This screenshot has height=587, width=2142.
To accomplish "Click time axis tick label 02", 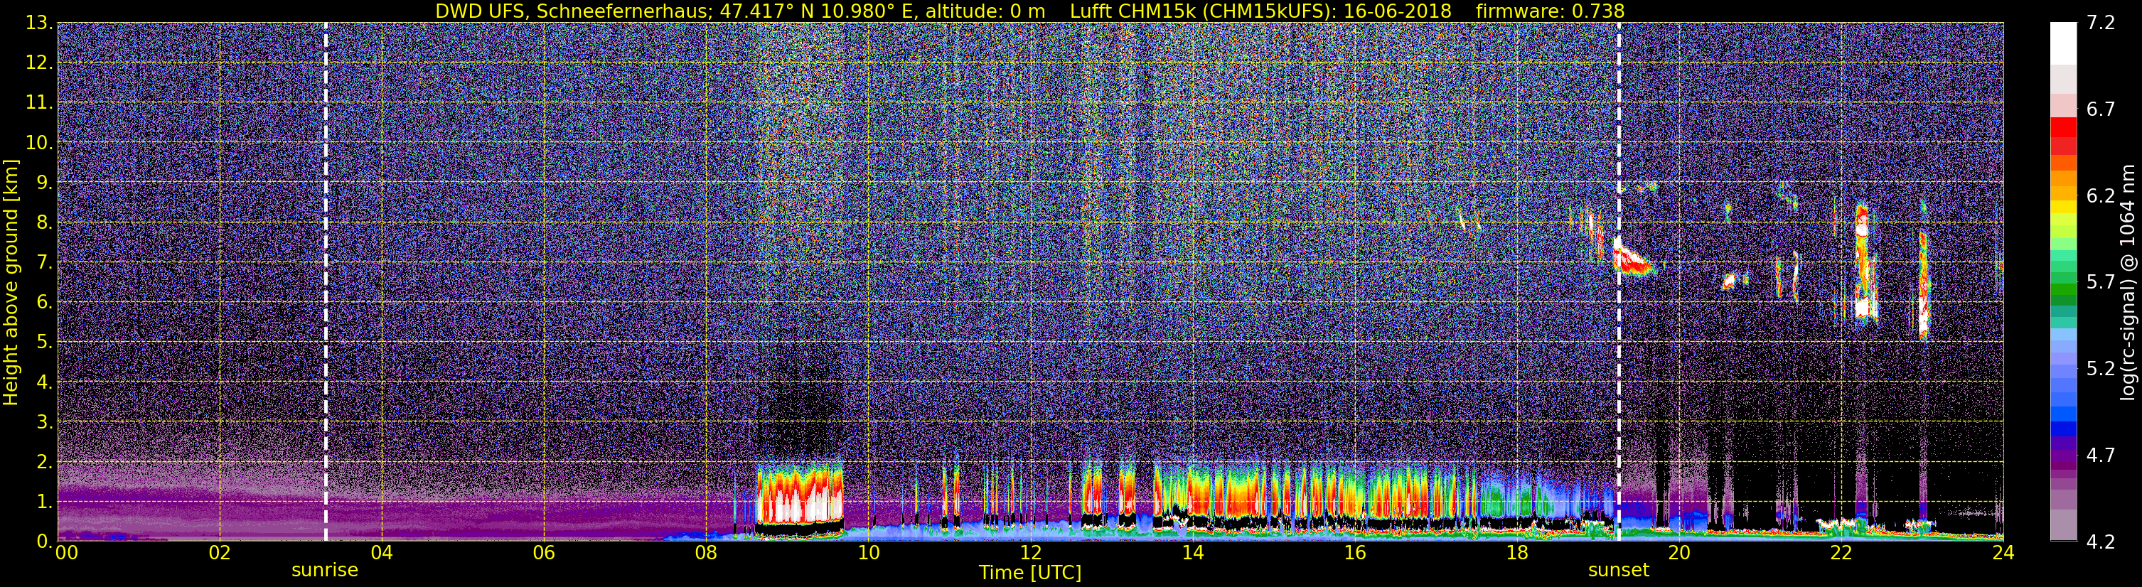I will (220, 553).
